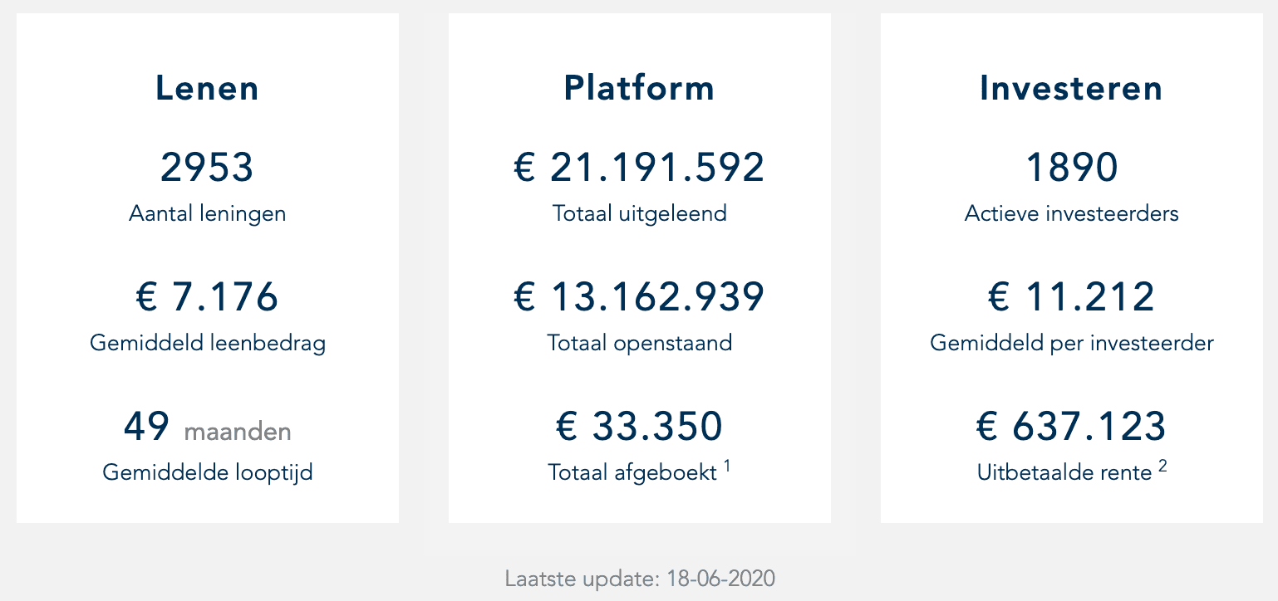Select the Gemiddeld per investeerder label
This screenshot has height=601, width=1278.
1071,343
